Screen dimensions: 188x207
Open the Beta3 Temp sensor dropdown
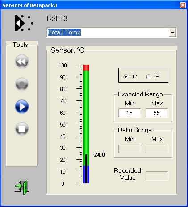click(x=173, y=33)
